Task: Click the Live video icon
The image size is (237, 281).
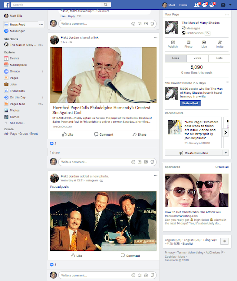Action: click(x=204, y=44)
